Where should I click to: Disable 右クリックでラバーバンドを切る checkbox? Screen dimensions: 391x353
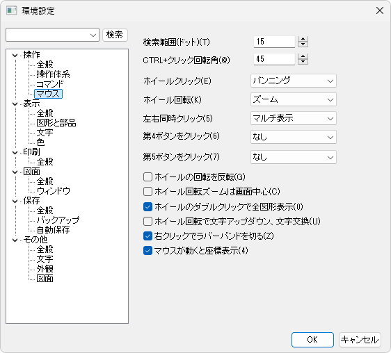[x=147, y=236]
